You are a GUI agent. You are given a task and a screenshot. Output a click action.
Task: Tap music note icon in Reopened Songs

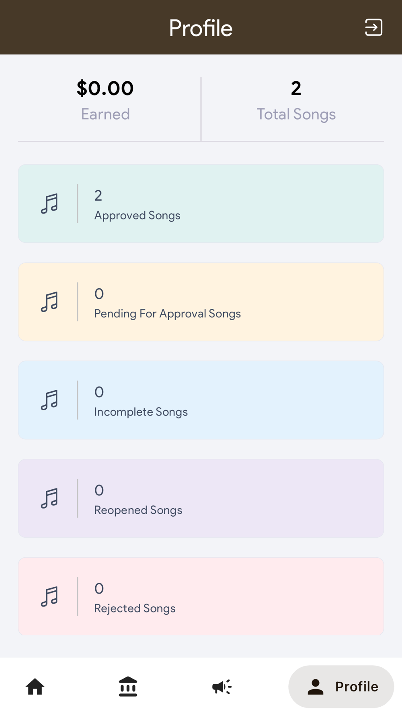pos(49,498)
